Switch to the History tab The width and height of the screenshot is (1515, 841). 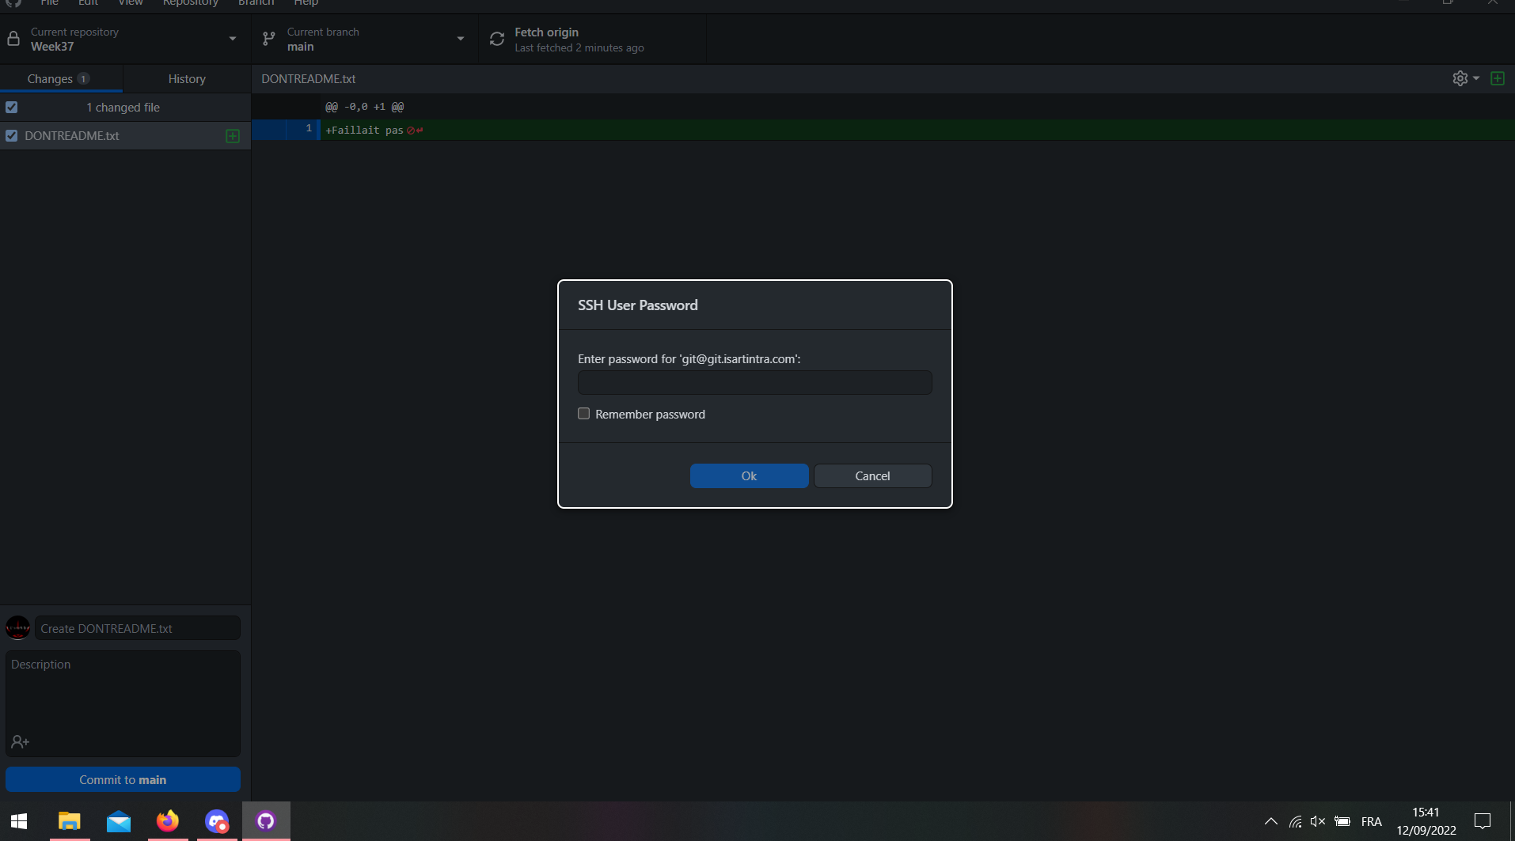point(187,78)
